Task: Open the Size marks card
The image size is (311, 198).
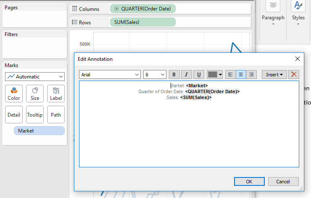Action: pos(35,94)
